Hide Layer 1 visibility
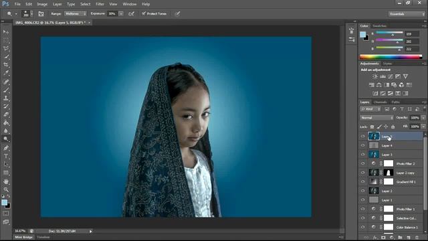The height and width of the screenshot is (241, 428). pyautogui.click(x=362, y=199)
